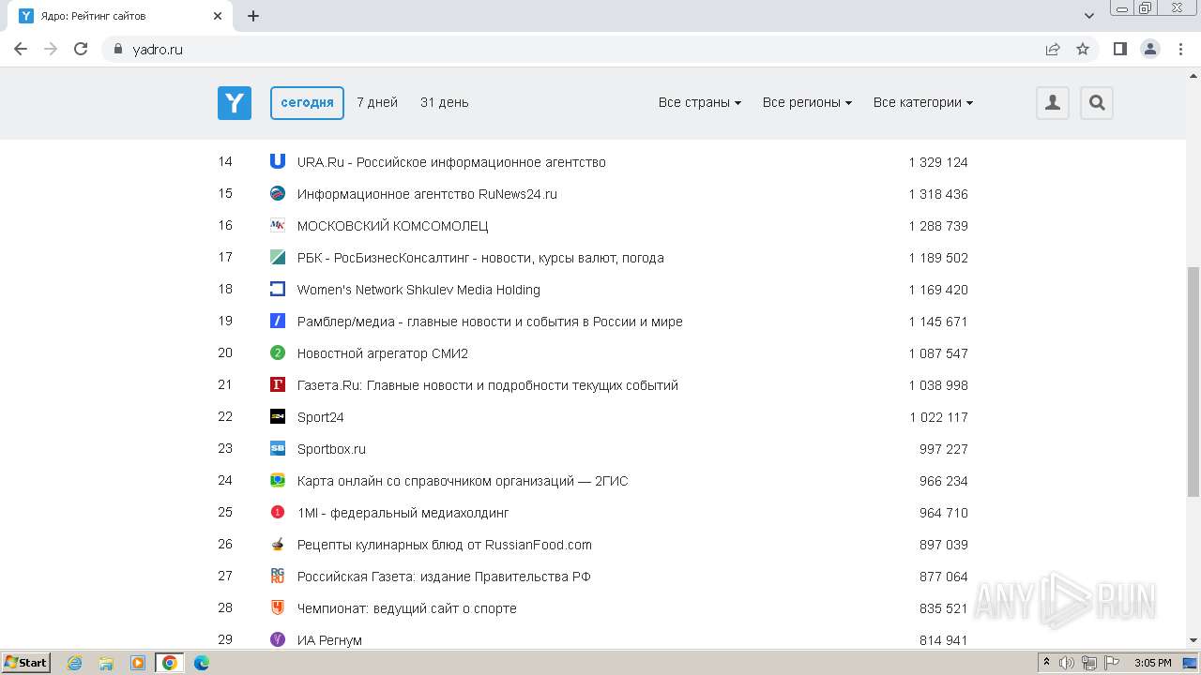This screenshot has height=675, width=1201.
Task: Bookmark this page with the star icon
Action: pos(1083,49)
